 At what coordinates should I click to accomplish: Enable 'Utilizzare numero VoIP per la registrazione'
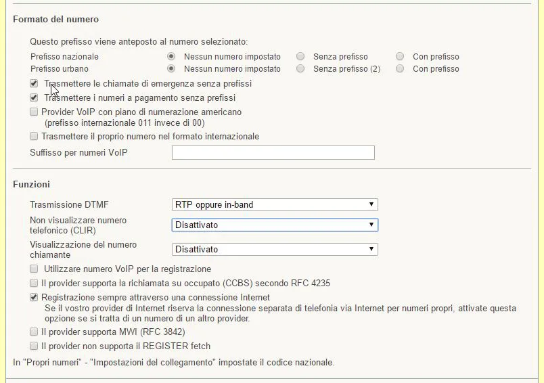(34, 269)
